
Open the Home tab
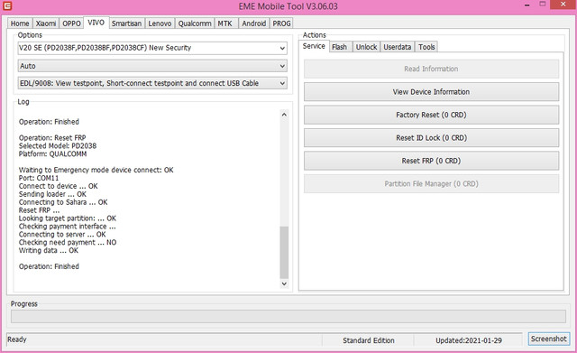(20, 23)
